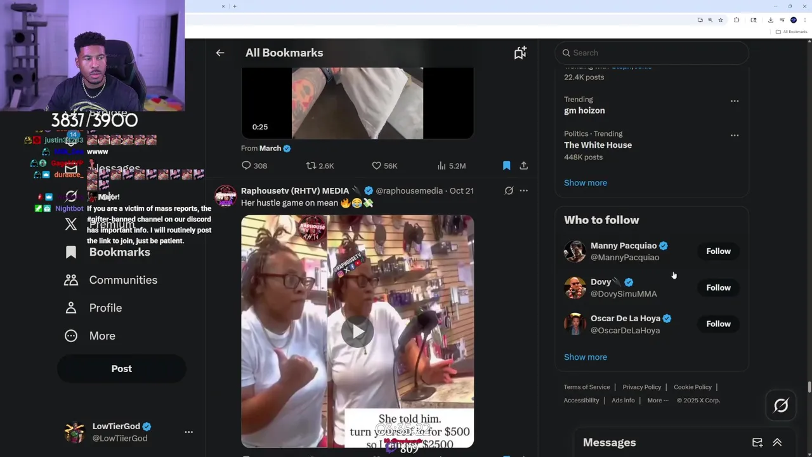This screenshot has height=457, width=812.
Task: Click the page scrollbar thumb
Action: tap(809, 387)
